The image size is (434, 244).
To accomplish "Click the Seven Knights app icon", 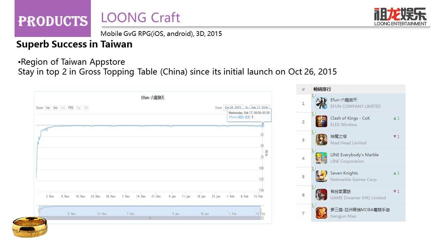I will pyautogui.click(x=321, y=176).
